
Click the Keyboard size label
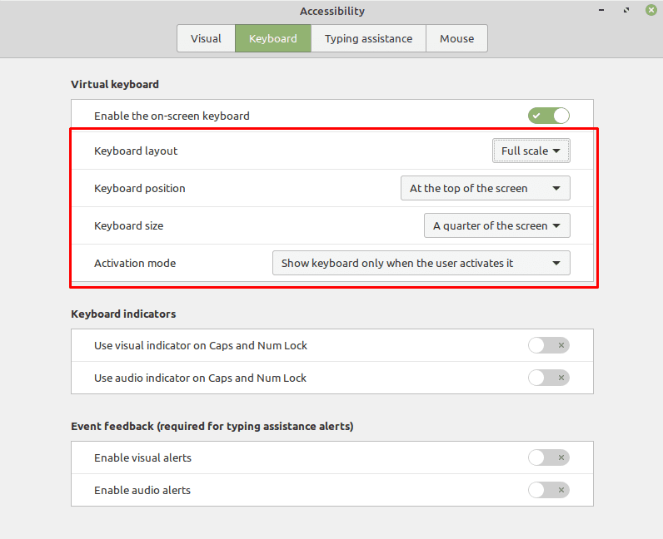[x=128, y=226]
